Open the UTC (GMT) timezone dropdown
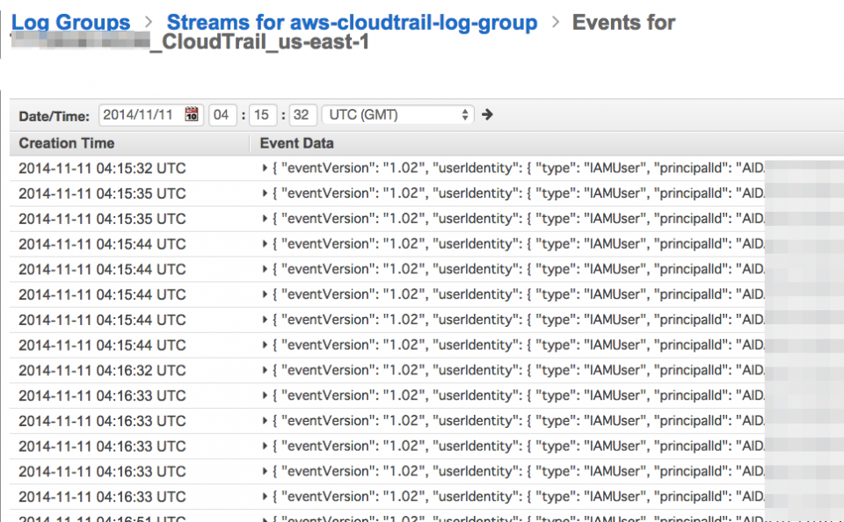844x522 pixels. [397, 114]
